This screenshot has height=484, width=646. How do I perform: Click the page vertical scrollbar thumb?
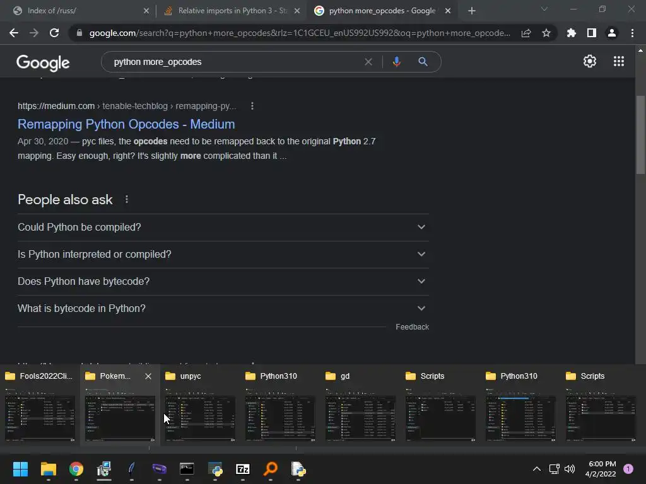(x=640, y=135)
